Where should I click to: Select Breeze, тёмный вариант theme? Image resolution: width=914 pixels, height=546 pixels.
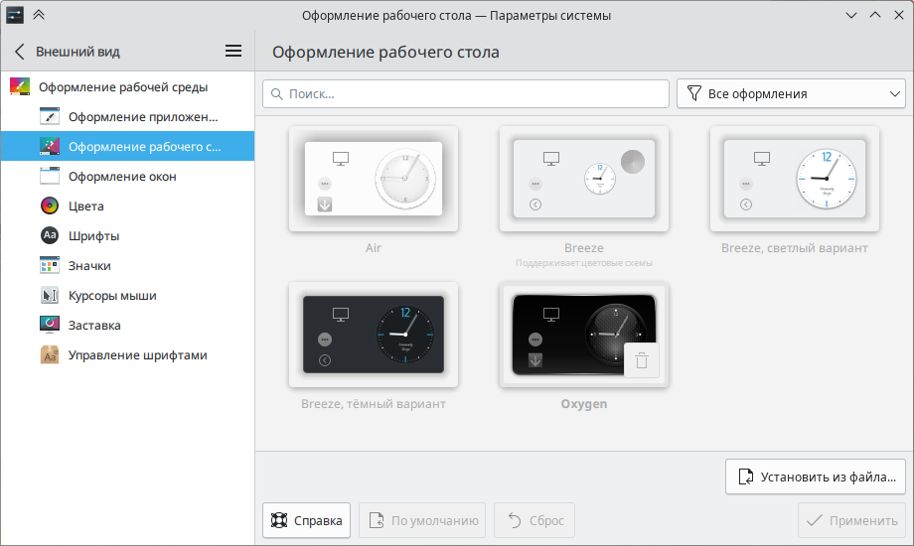coord(374,335)
